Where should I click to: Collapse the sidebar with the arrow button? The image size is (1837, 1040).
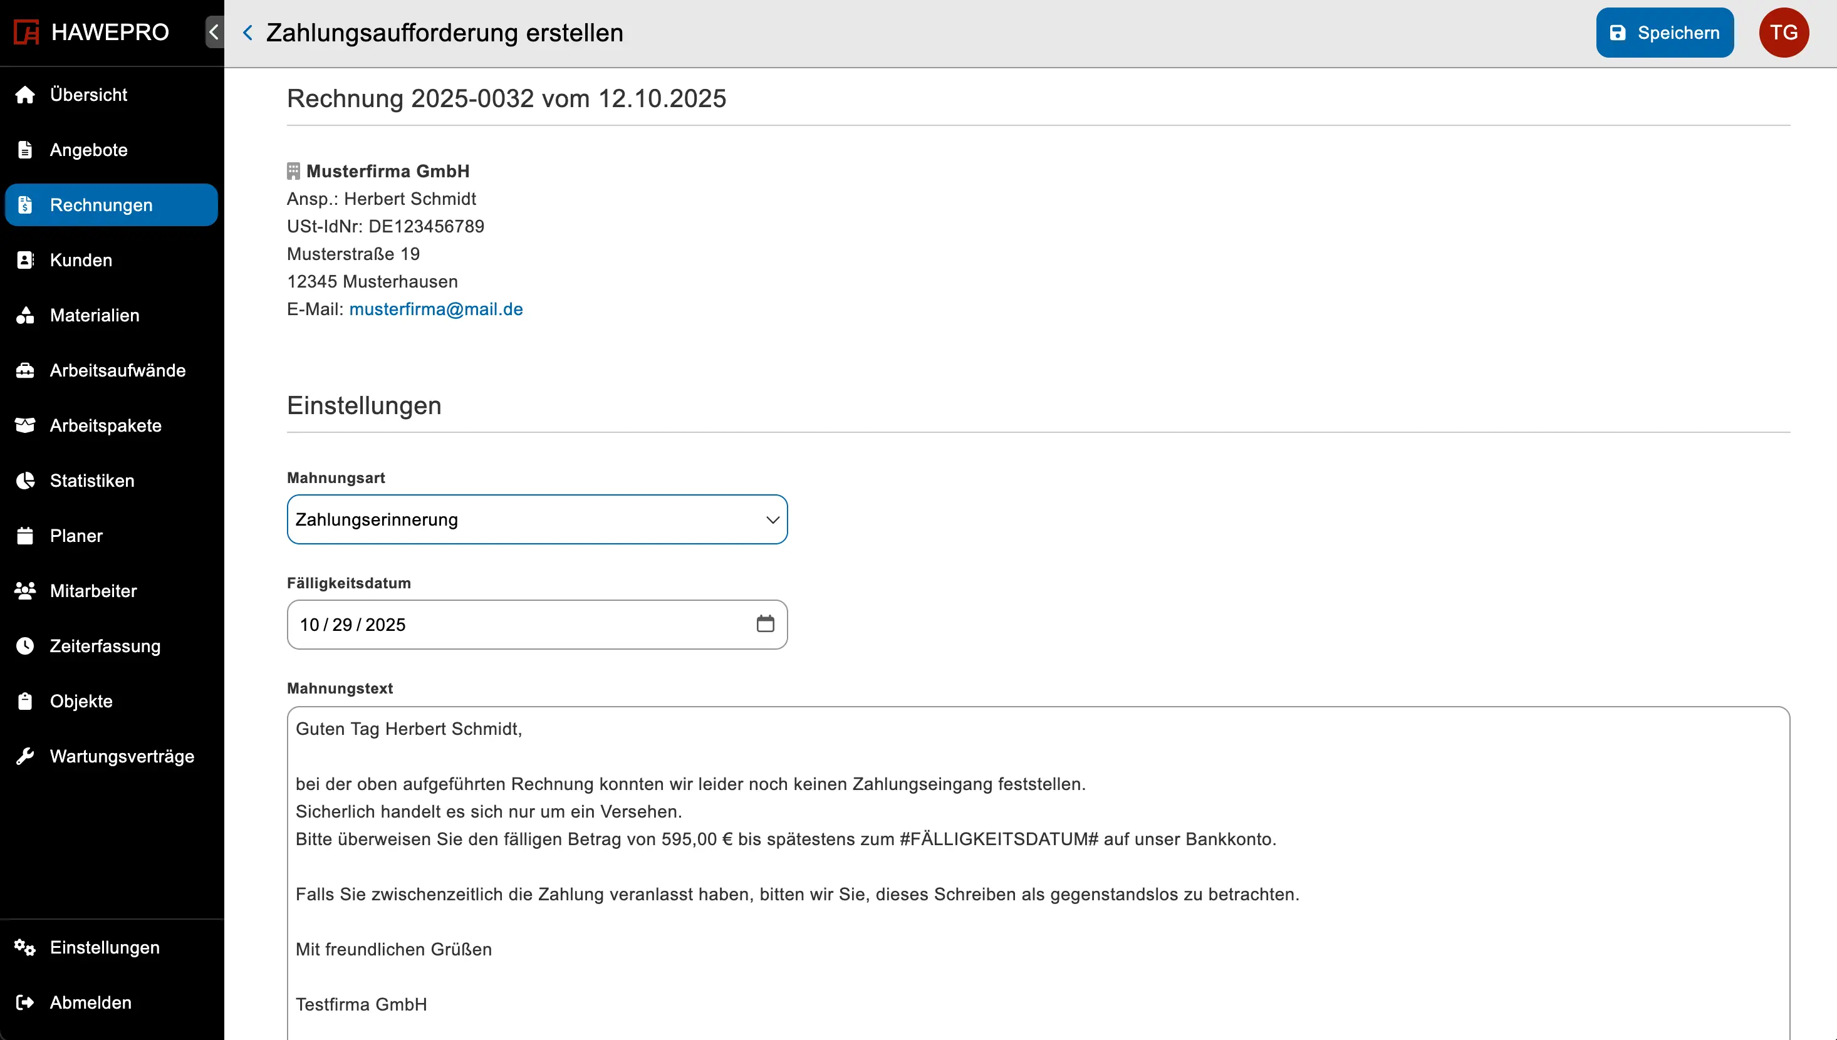[x=214, y=32]
